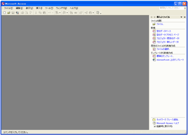Viewport: 188px width, 135px height.
Task: Click the 質問を入力してください help input box
Action: pos(172,8)
